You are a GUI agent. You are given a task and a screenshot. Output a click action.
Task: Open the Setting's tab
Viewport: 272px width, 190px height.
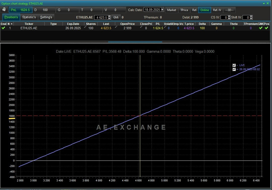(46, 17)
